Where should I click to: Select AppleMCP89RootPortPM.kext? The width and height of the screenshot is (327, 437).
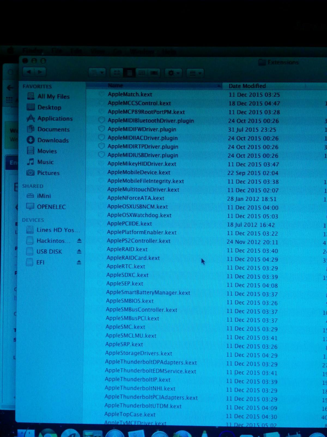pos(146,112)
